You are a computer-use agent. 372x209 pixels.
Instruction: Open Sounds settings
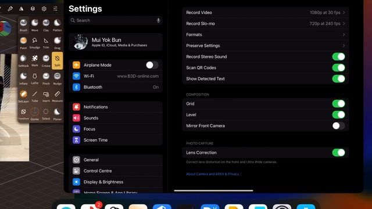click(116, 118)
